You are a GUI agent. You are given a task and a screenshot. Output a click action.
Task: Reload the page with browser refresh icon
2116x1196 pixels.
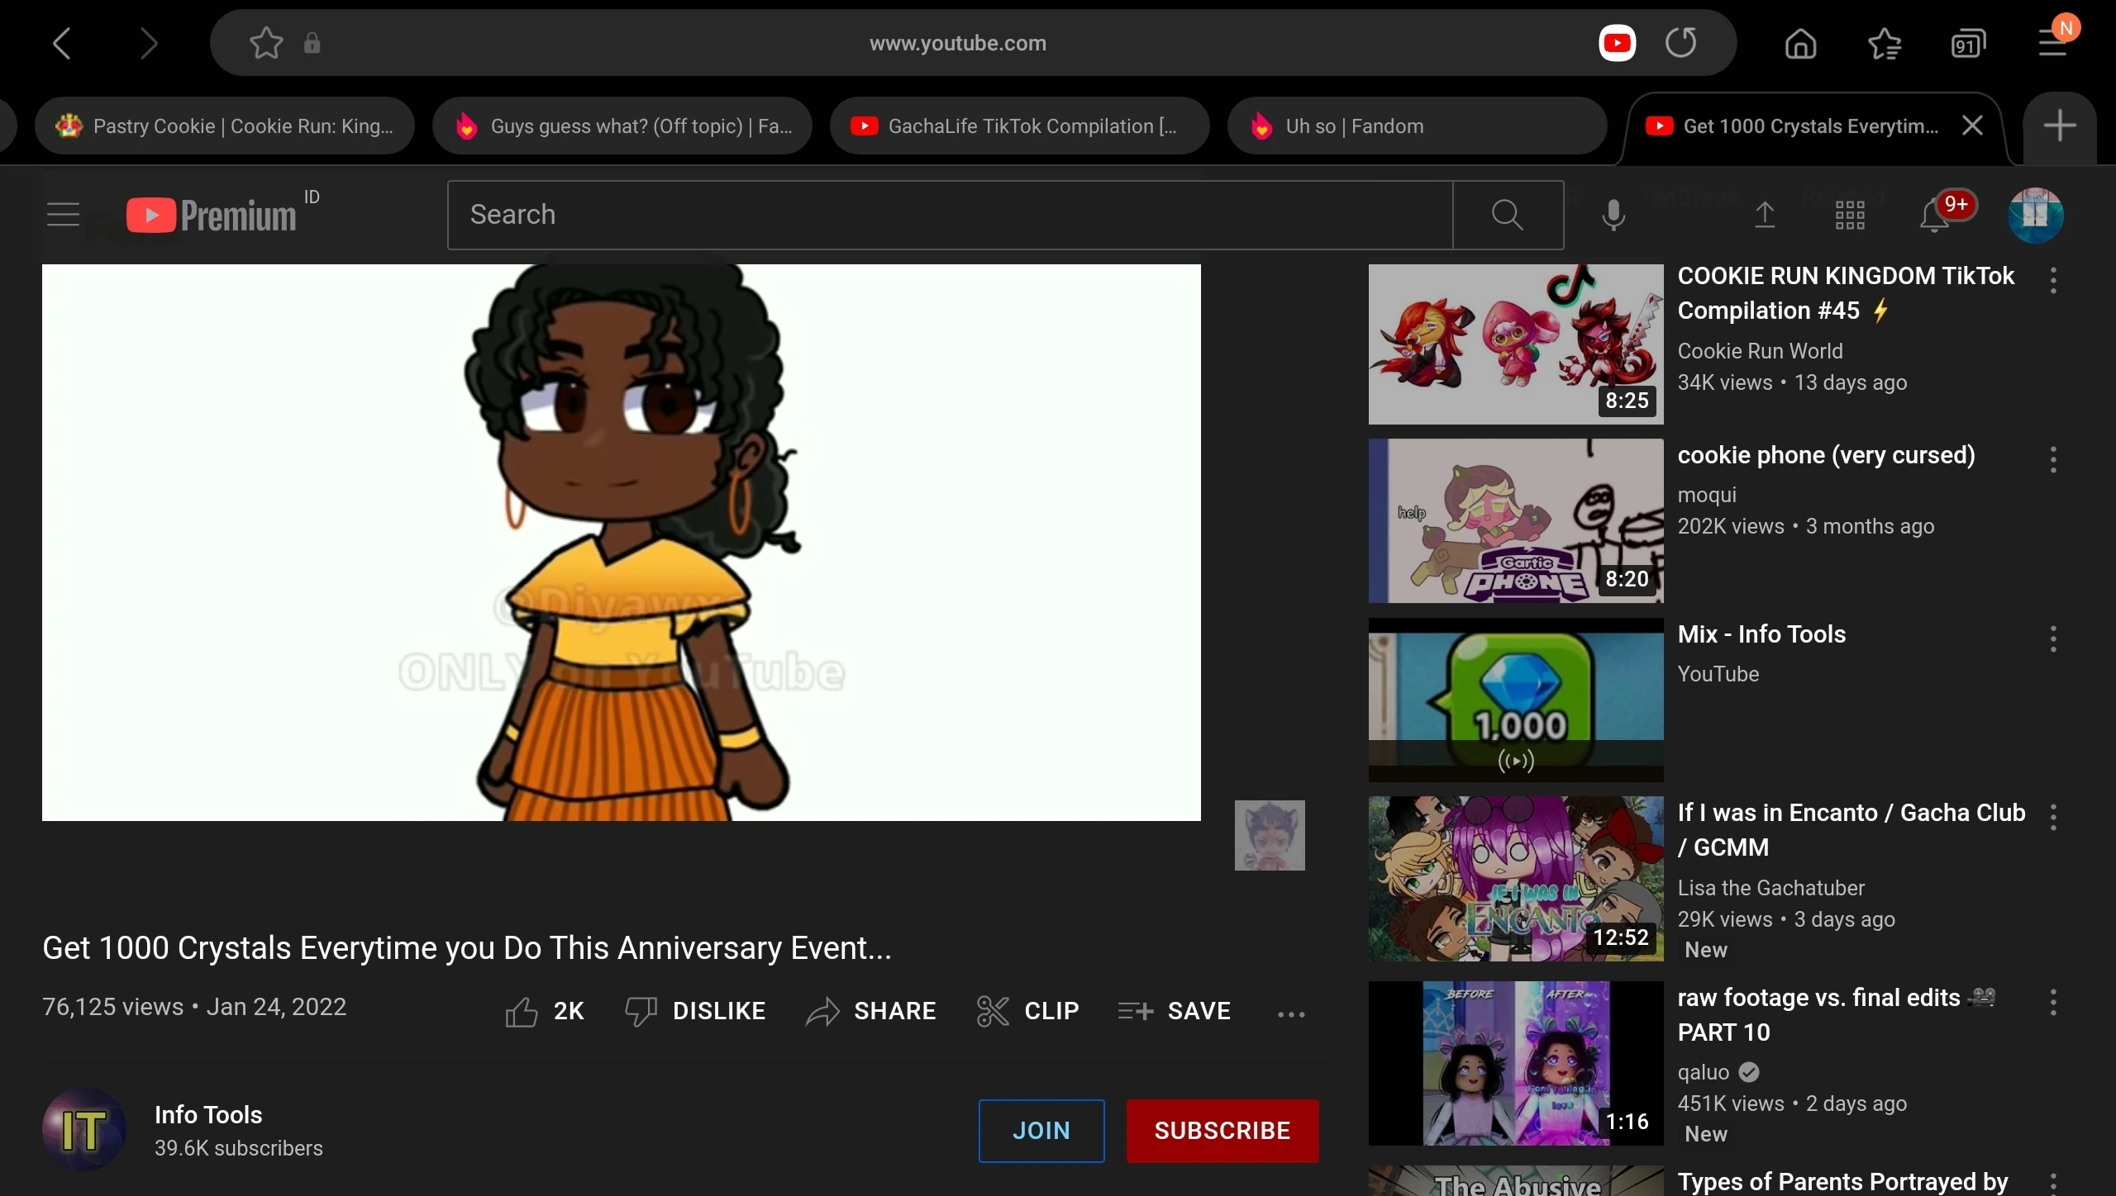[1680, 43]
